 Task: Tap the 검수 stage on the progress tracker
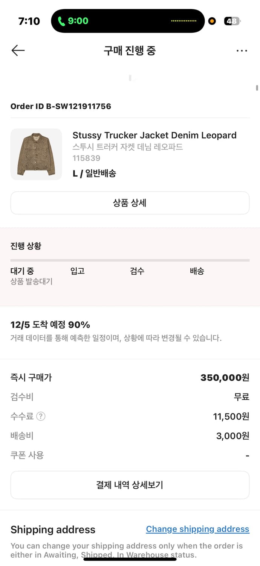[137, 271]
